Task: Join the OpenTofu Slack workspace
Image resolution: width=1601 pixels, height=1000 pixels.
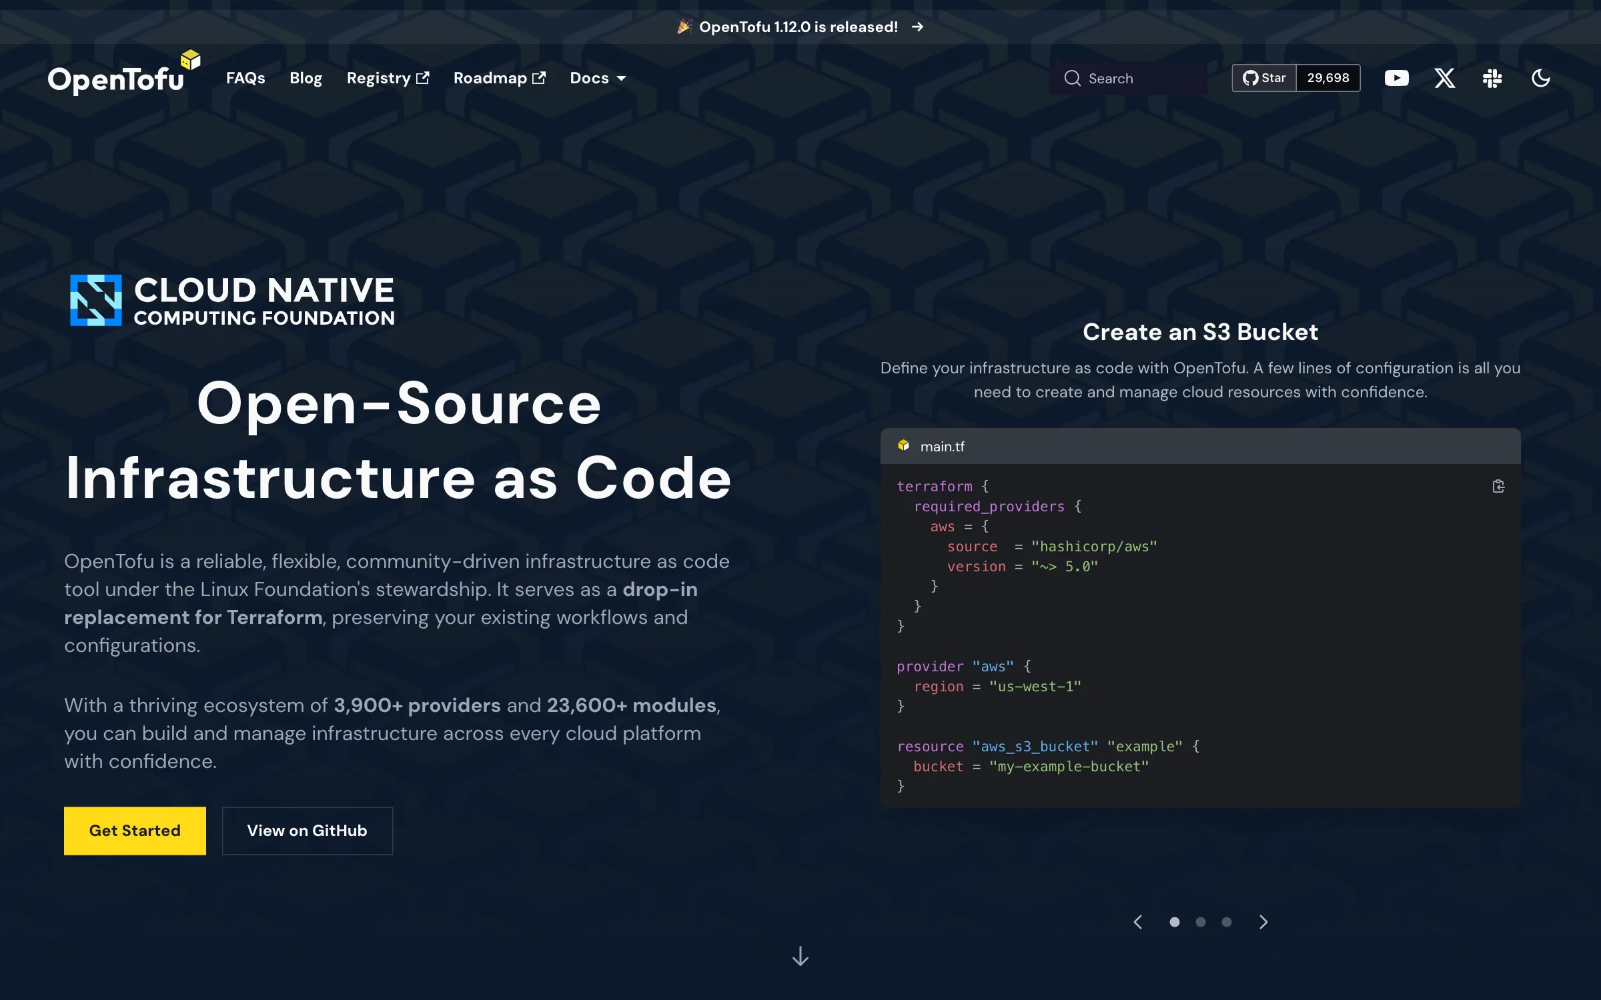Action: pyautogui.click(x=1492, y=78)
